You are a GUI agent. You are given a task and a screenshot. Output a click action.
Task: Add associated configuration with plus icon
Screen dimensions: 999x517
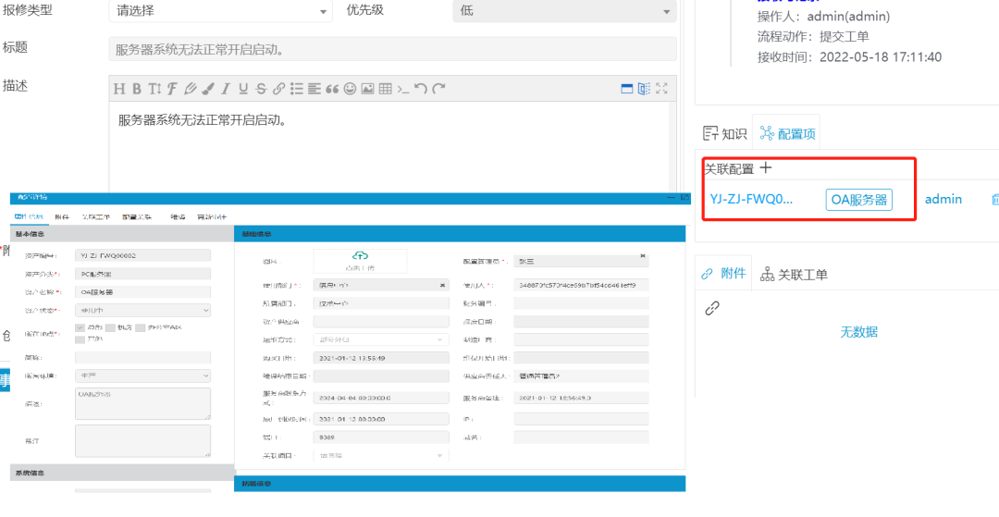point(765,168)
